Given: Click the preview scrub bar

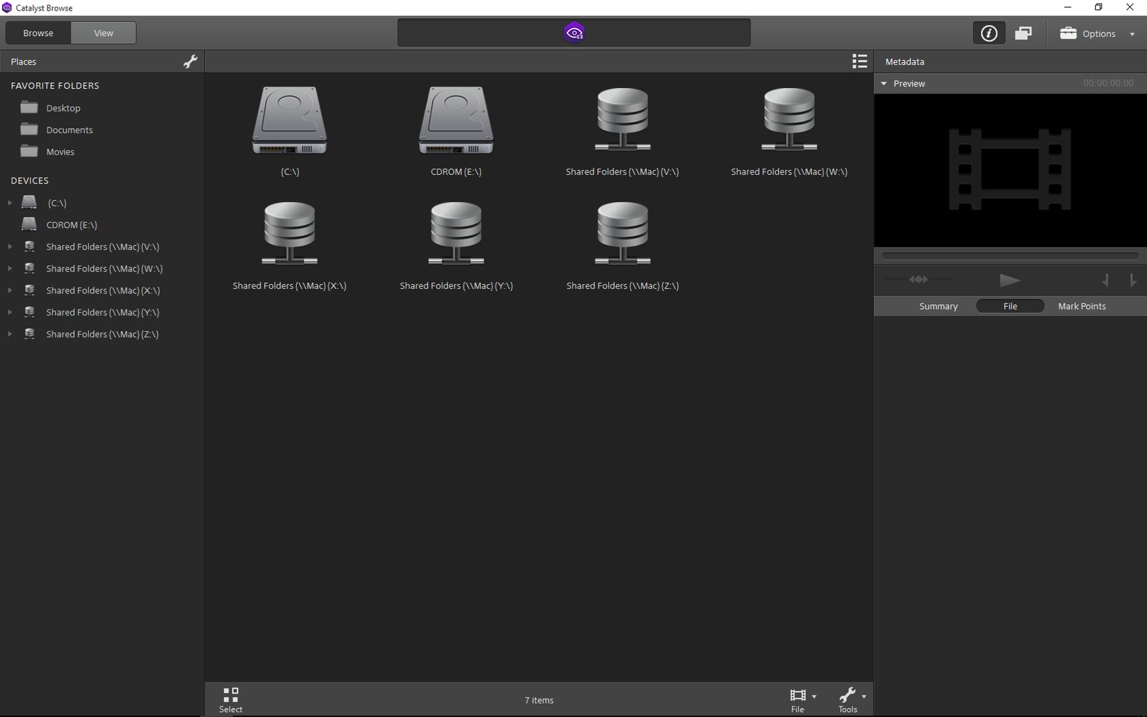Looking at the screenshot, I should 1010,255.
